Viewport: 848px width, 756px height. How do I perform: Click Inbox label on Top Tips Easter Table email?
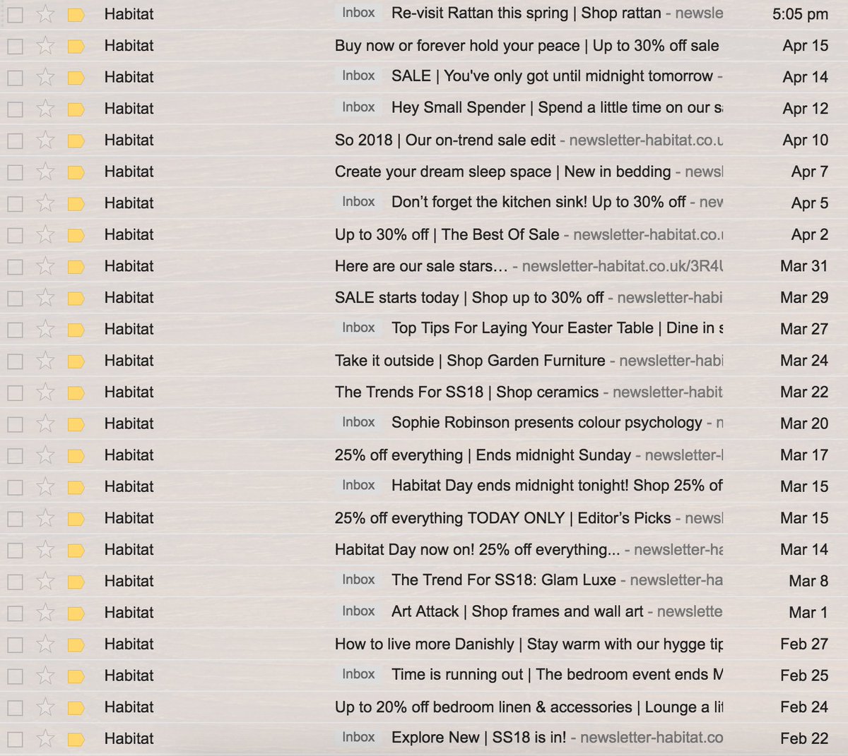[358, 328]
